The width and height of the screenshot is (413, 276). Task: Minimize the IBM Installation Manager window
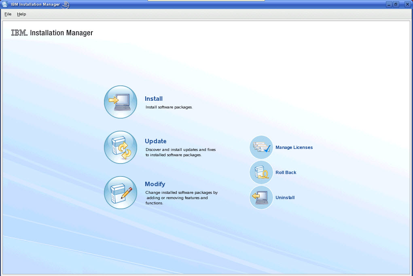tap(389, 4)
